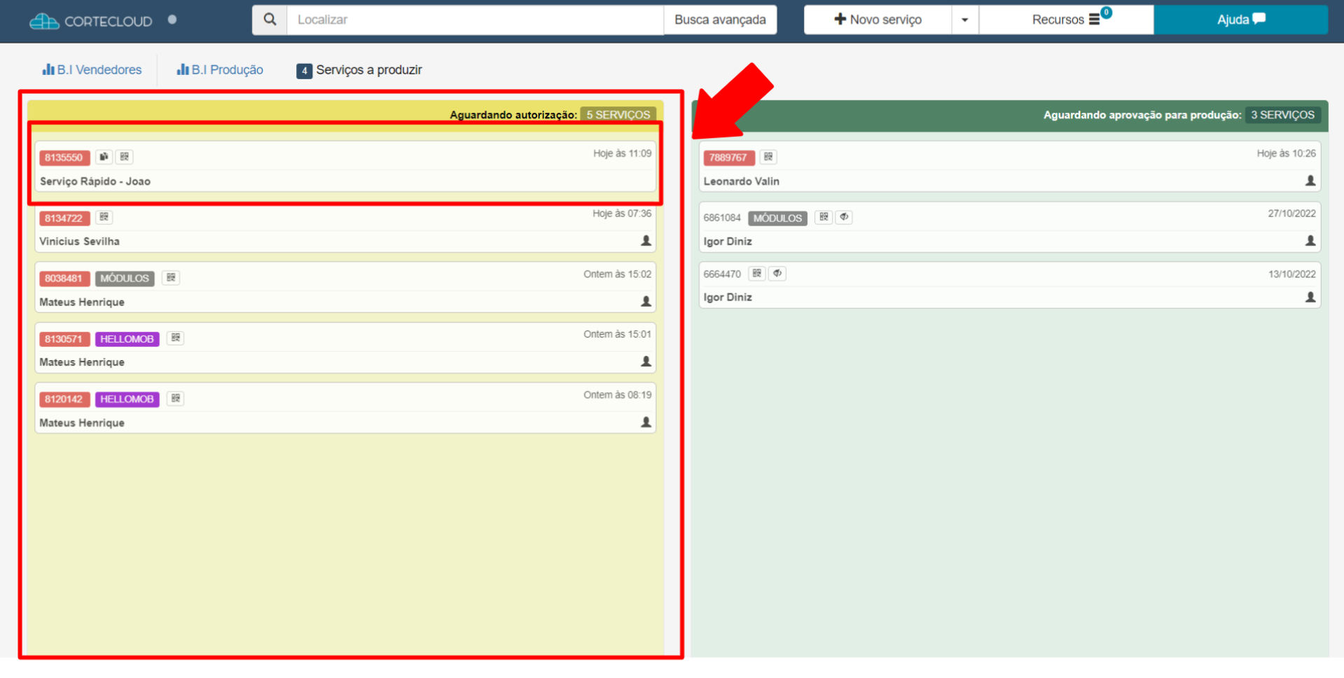
Task: Click the 5 SERVIÇOS count badge
Action: click(618, 114)
